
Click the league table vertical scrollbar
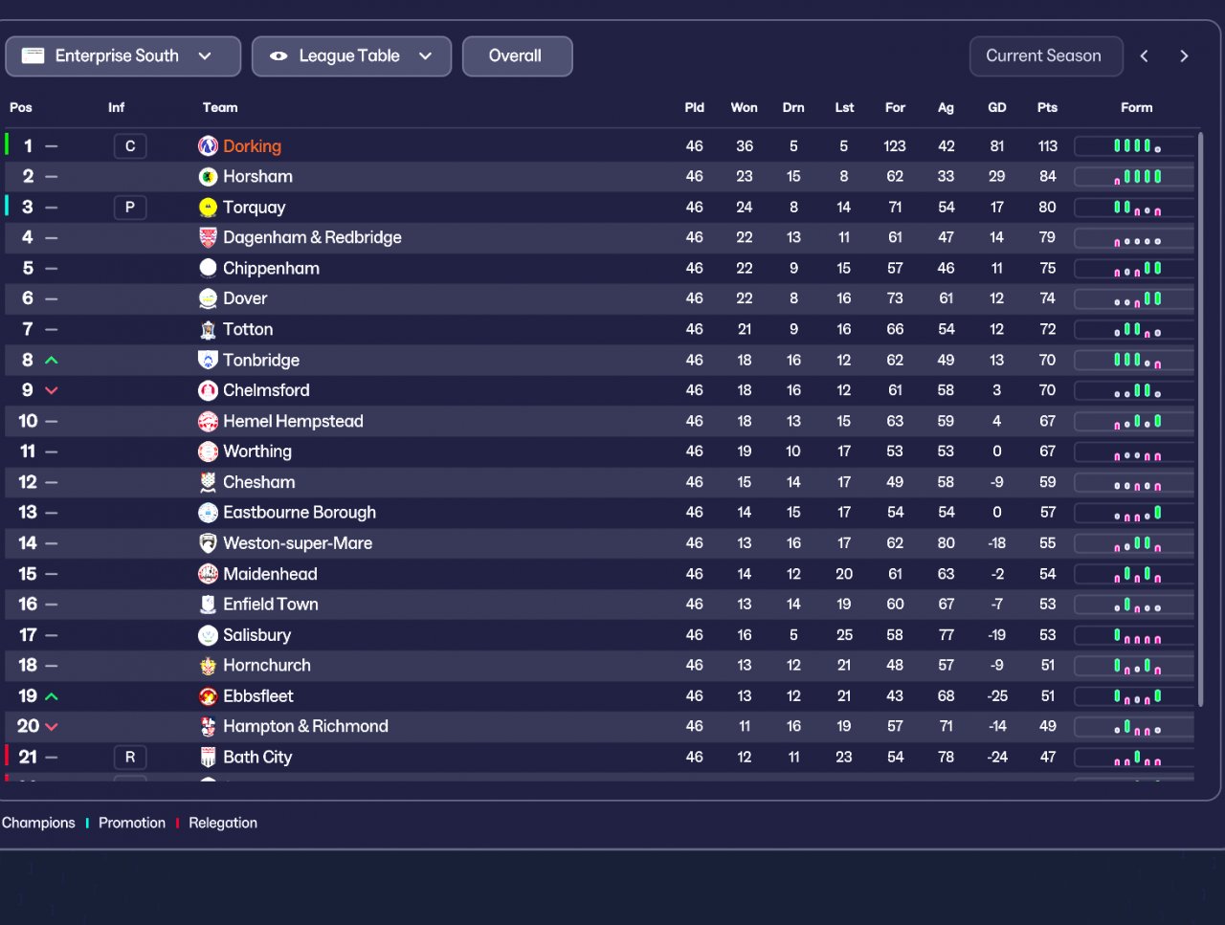[1201, 421]
